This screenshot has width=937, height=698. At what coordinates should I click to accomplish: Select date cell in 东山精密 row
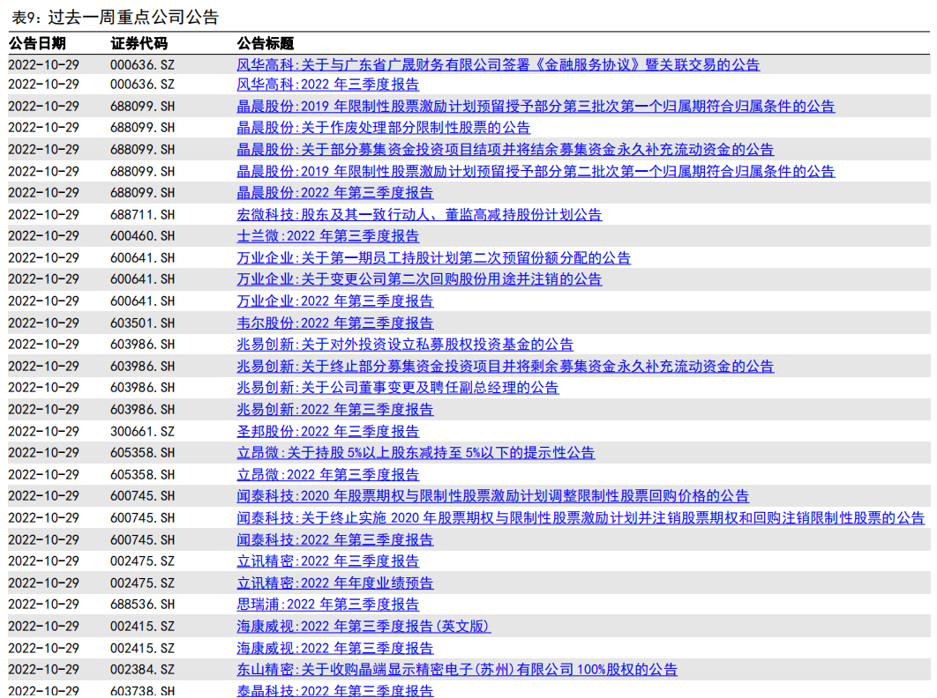(x=43, y=670)
